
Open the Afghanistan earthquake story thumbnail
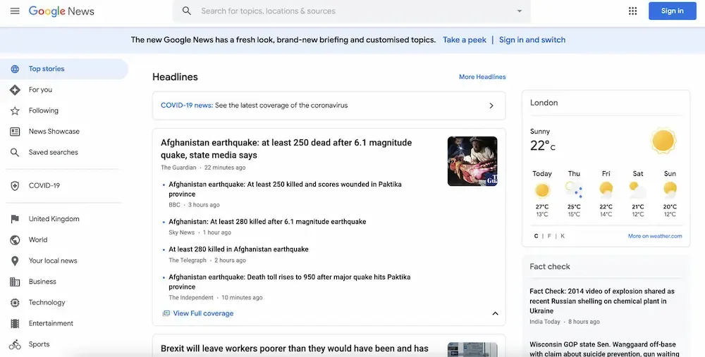tap(472, 161)
